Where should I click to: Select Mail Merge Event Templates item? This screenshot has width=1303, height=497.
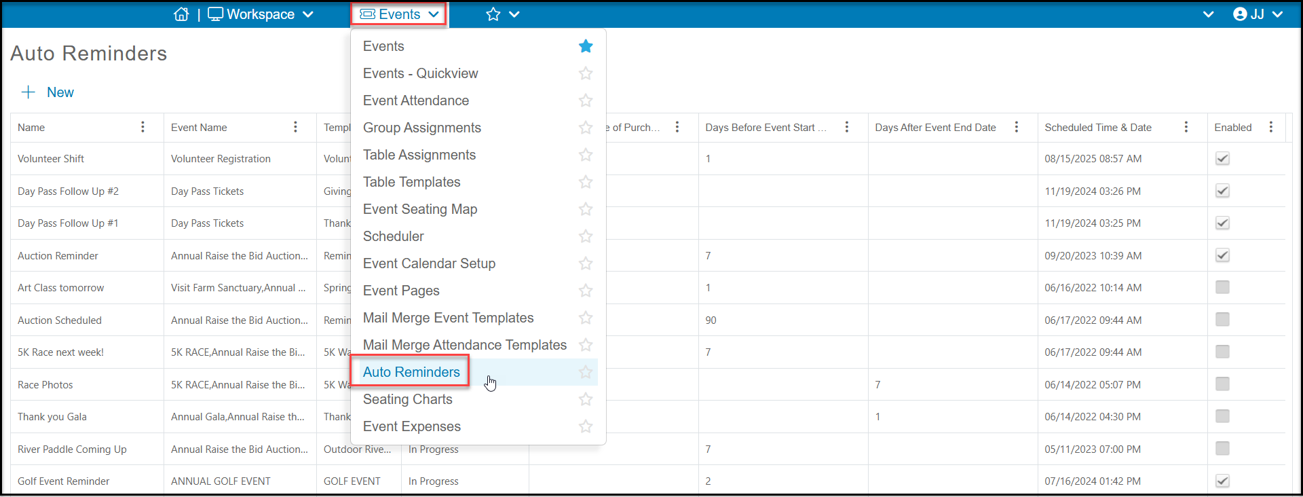coord(449,318)
